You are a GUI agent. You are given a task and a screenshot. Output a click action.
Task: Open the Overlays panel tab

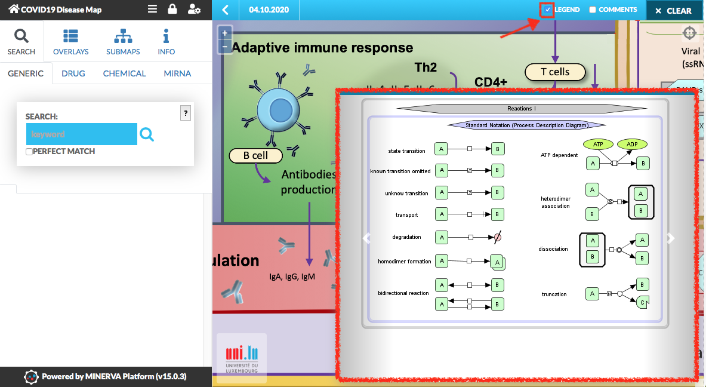[x=70, y=41]
